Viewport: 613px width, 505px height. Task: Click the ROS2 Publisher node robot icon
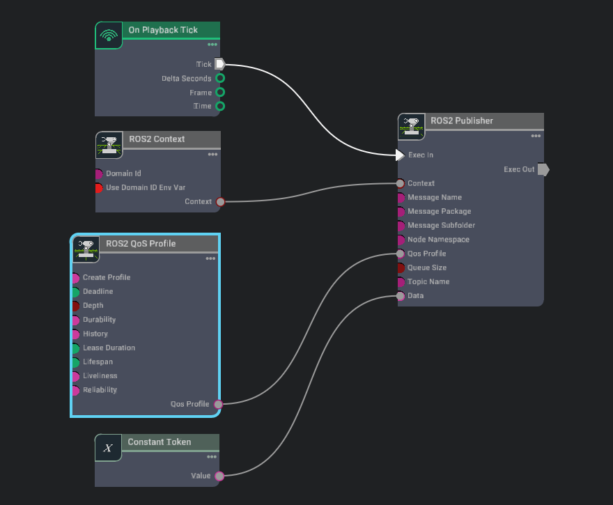point(411,127)
